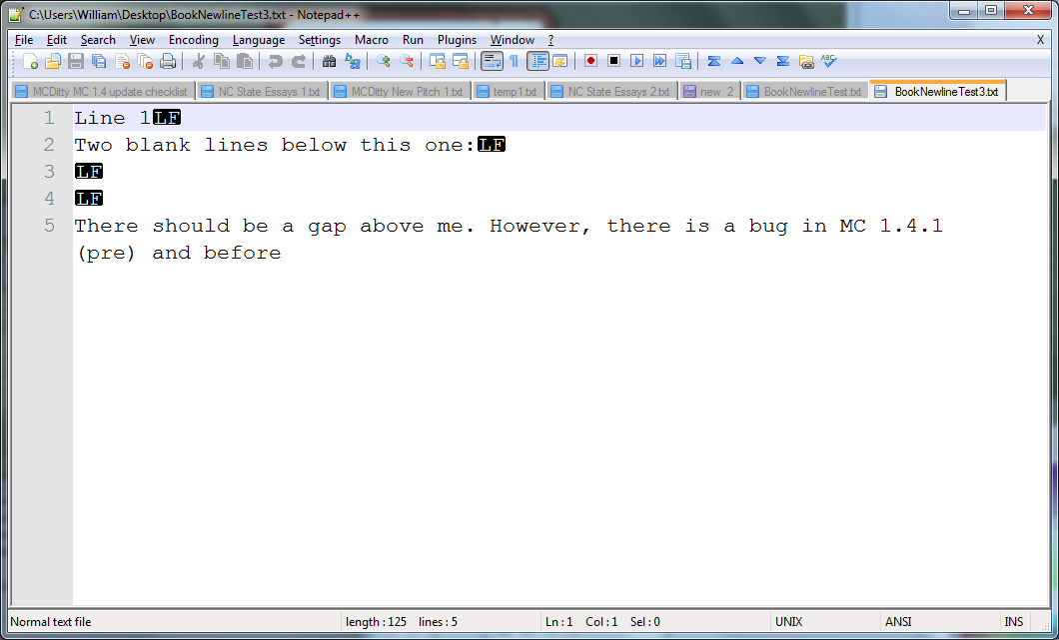
Task: Save current recorded macro icon
Action: [682, 62]
